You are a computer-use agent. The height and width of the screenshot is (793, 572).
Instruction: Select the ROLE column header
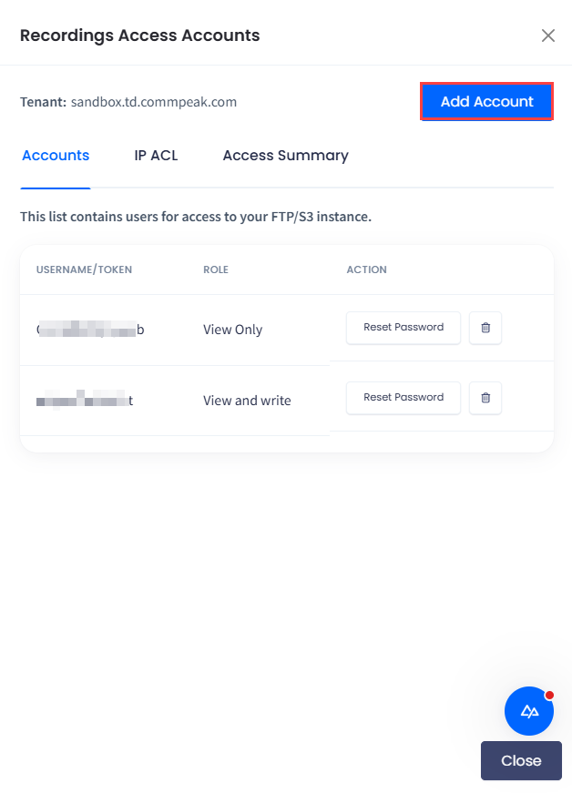(216, 269)
